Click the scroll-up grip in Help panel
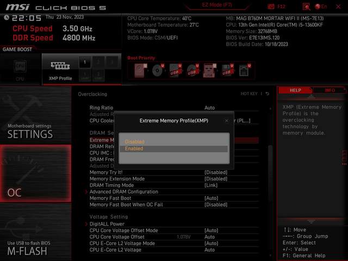 click(x=311, y=96)
